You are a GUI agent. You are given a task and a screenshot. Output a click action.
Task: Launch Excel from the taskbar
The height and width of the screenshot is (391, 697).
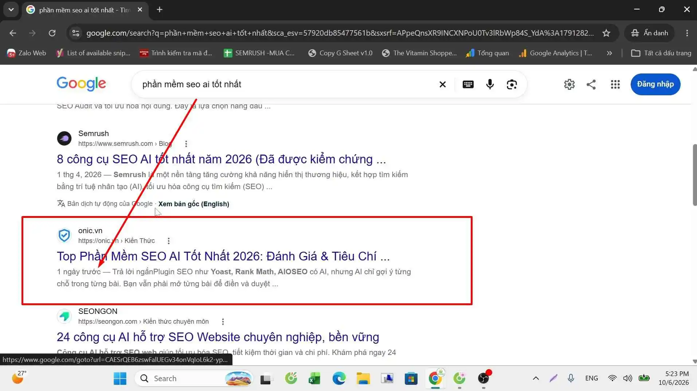[x=314, y=378]
